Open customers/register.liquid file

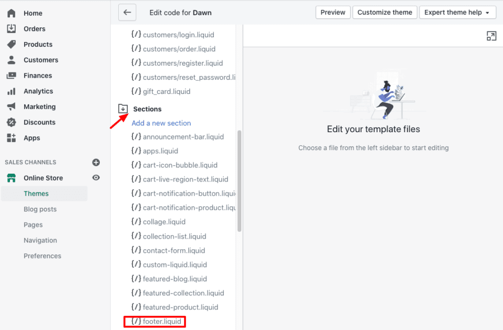(x=183, y=63)
